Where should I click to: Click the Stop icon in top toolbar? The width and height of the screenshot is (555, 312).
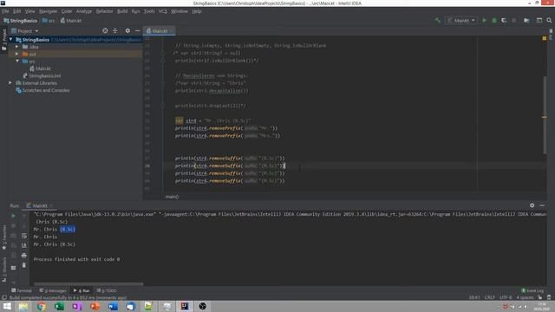514,21
